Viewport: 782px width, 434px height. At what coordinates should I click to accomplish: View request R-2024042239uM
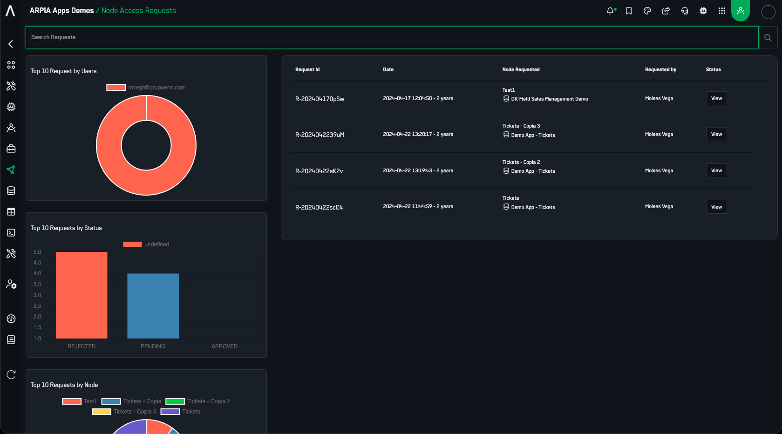click(x=716, y=134)
